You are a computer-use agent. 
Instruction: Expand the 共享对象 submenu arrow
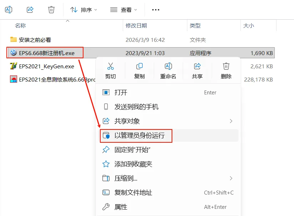[x=231, y=121]
